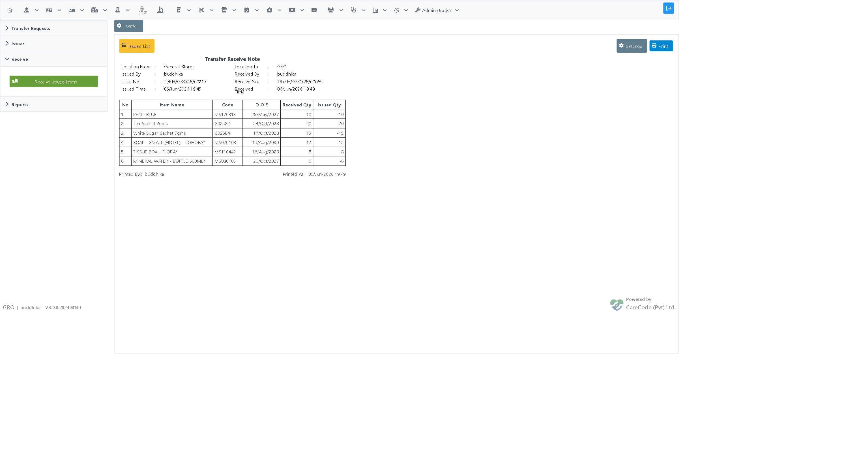The image size is (846, 476).
Task: Click the Issued Qty column header
Action: (329, 105)
